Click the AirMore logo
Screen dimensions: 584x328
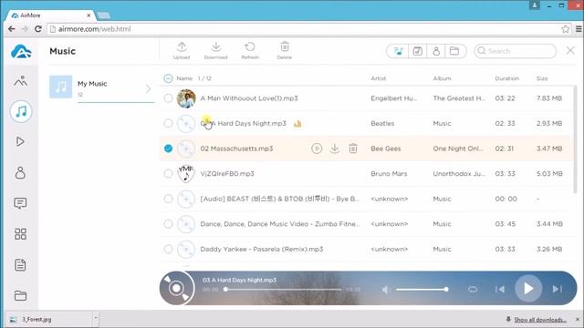21,51
